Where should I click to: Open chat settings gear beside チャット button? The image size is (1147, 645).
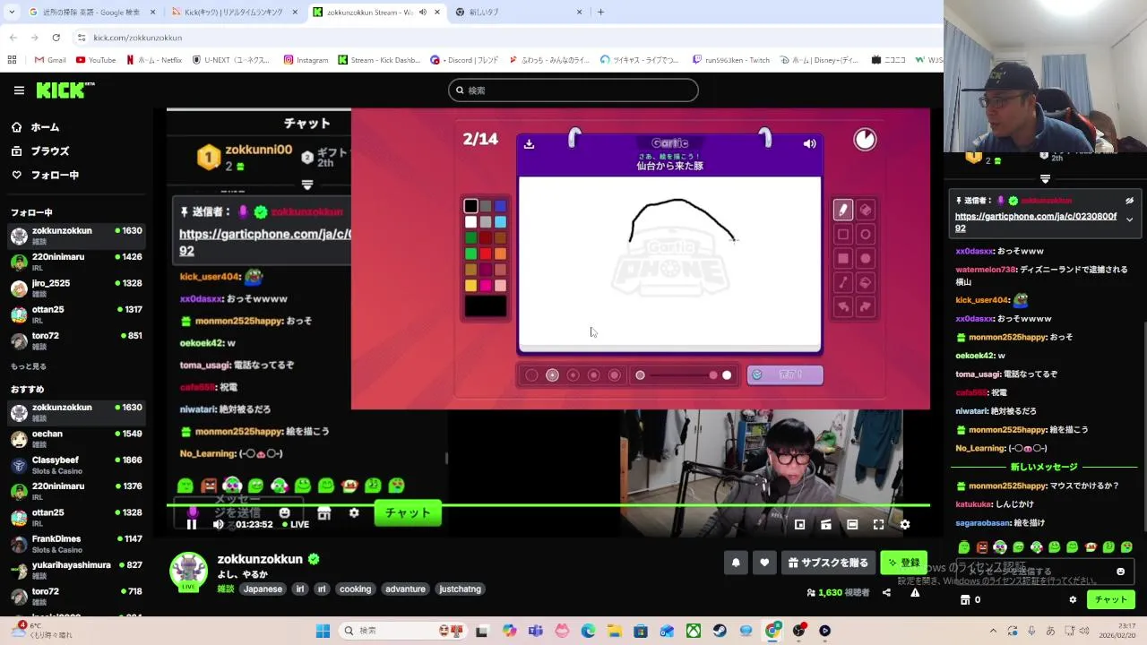click(x=1073, y=599)
